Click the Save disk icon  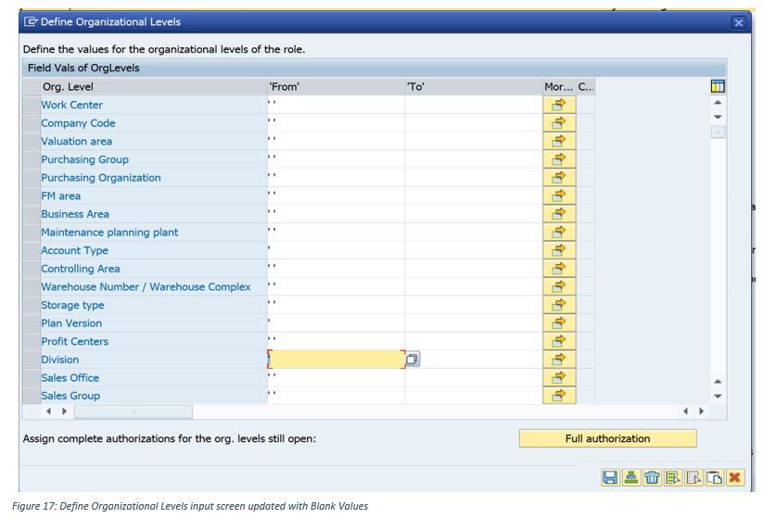pos(610,477)
